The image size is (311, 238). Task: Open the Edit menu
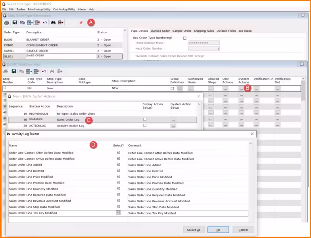click(x=11, y=10)
